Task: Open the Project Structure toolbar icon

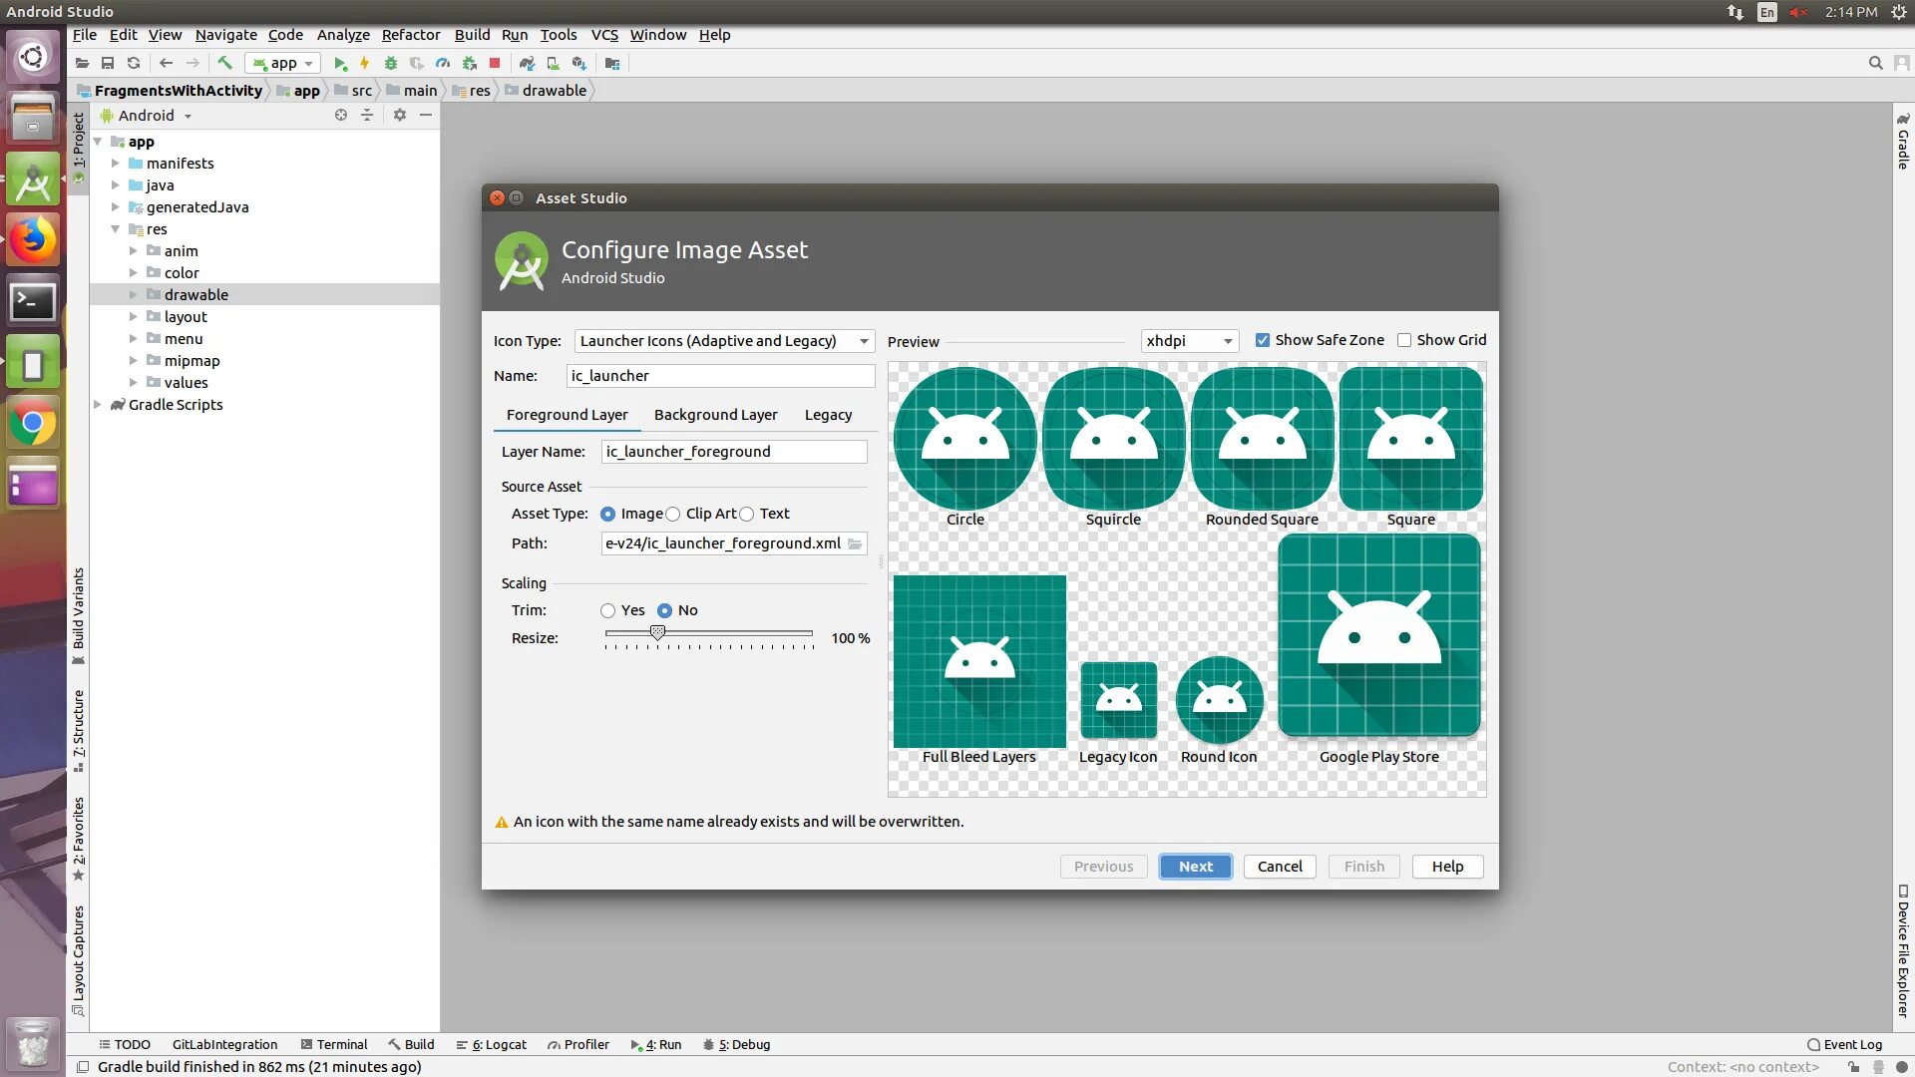Action: [x=612, y=63]
